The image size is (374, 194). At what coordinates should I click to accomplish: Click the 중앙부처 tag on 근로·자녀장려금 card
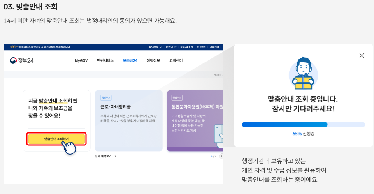click(106, 98)
